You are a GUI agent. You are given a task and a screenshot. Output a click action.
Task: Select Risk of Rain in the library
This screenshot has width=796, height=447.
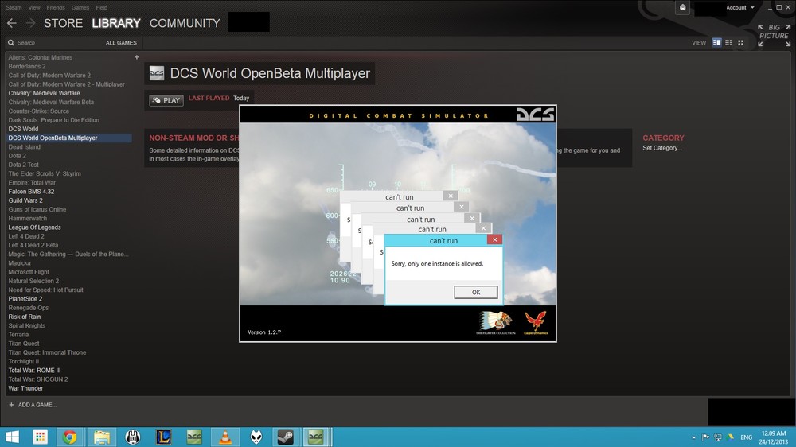25,317
